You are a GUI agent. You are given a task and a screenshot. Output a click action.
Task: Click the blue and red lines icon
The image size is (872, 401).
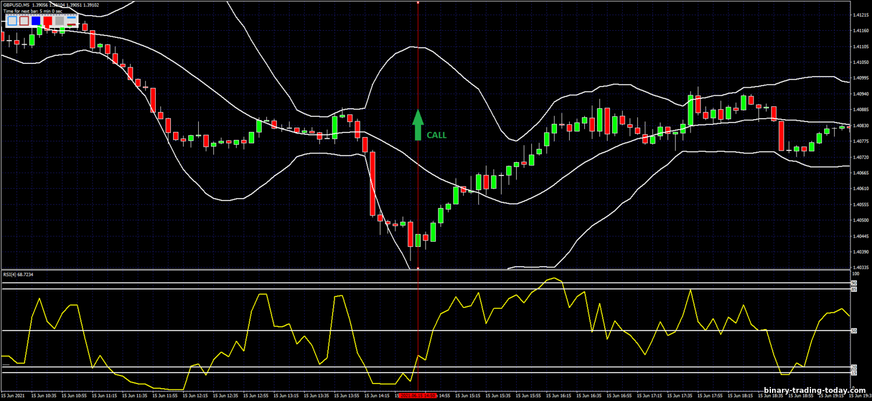[72, 21]
